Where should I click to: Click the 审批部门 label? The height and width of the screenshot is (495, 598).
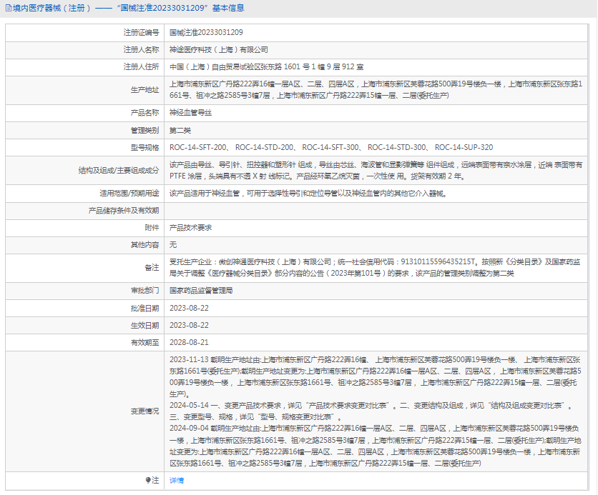pos(145,291)
